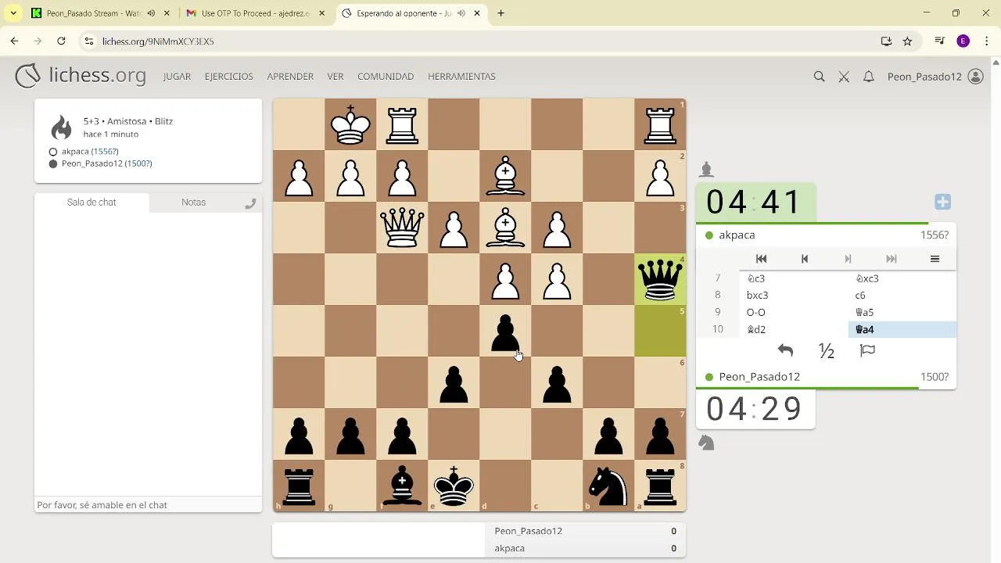Screen dimensions: 1001x563
Task: Select the black pawn on d5
Action: (505, 331)
